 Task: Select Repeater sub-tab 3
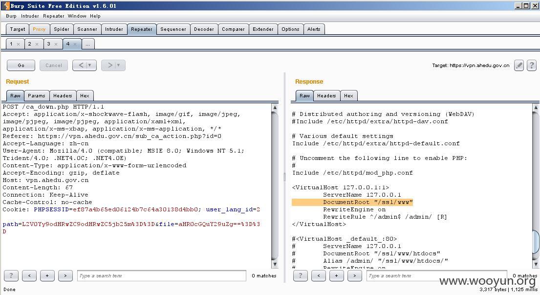48,44
